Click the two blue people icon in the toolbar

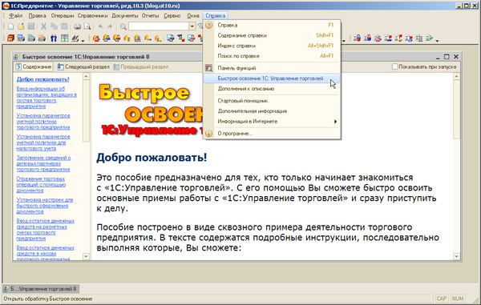pyautogui.click(x=54, y=38)
